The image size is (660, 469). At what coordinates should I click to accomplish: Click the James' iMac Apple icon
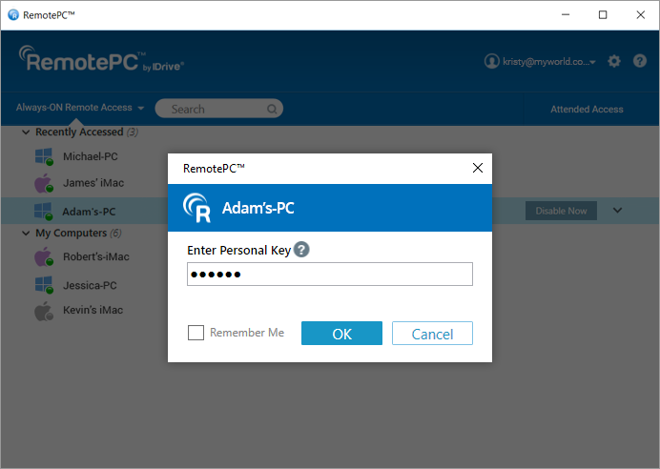(43, 183)
